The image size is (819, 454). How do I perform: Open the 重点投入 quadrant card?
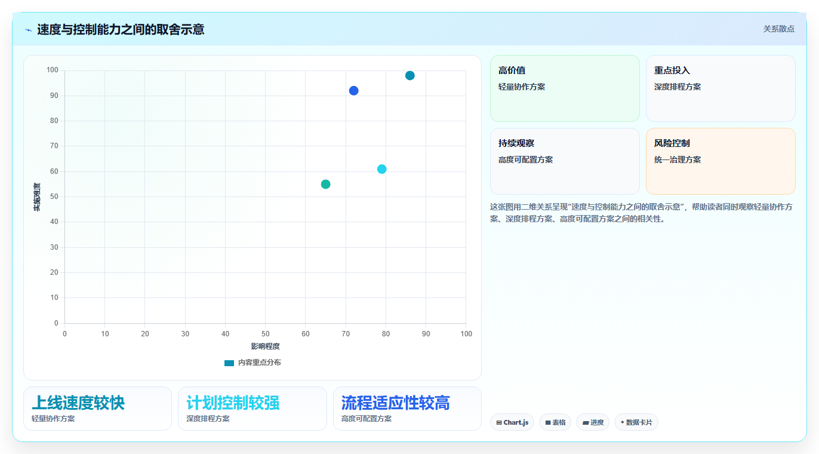721,88
